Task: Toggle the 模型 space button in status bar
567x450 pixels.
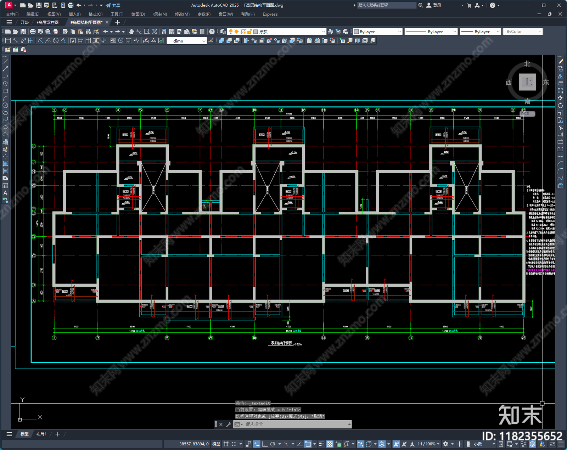Action: (216, 444)
